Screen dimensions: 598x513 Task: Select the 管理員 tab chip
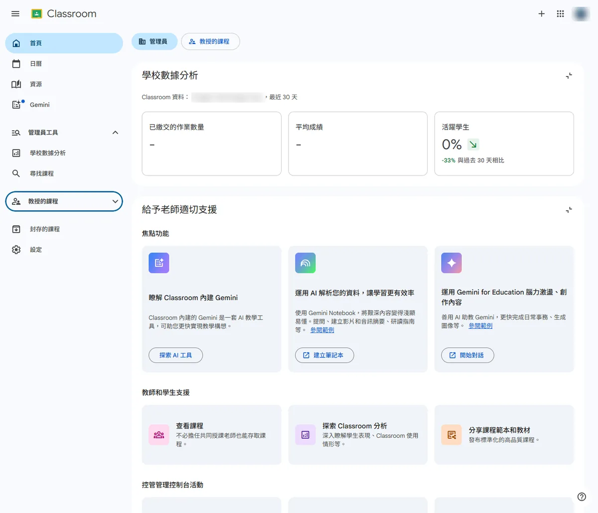[154, 41]
